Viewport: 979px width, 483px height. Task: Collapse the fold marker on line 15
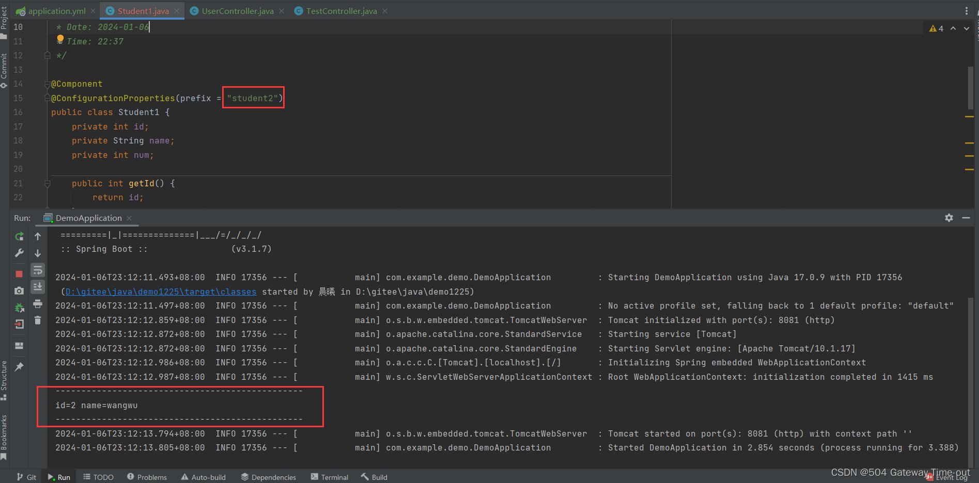click(x=48, y=98)
